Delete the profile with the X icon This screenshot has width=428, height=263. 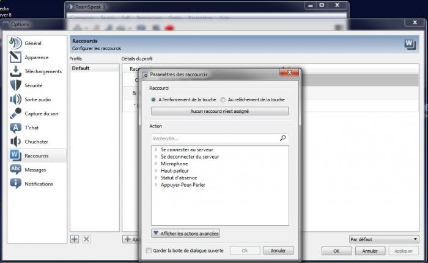click(87, 239)
